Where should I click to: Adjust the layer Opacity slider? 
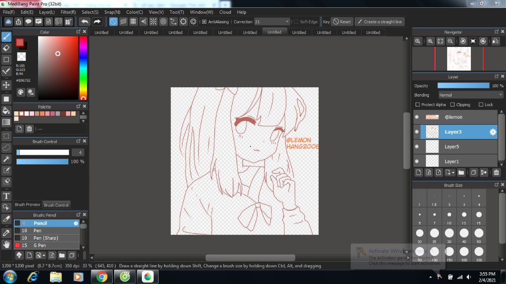point(464,86)
